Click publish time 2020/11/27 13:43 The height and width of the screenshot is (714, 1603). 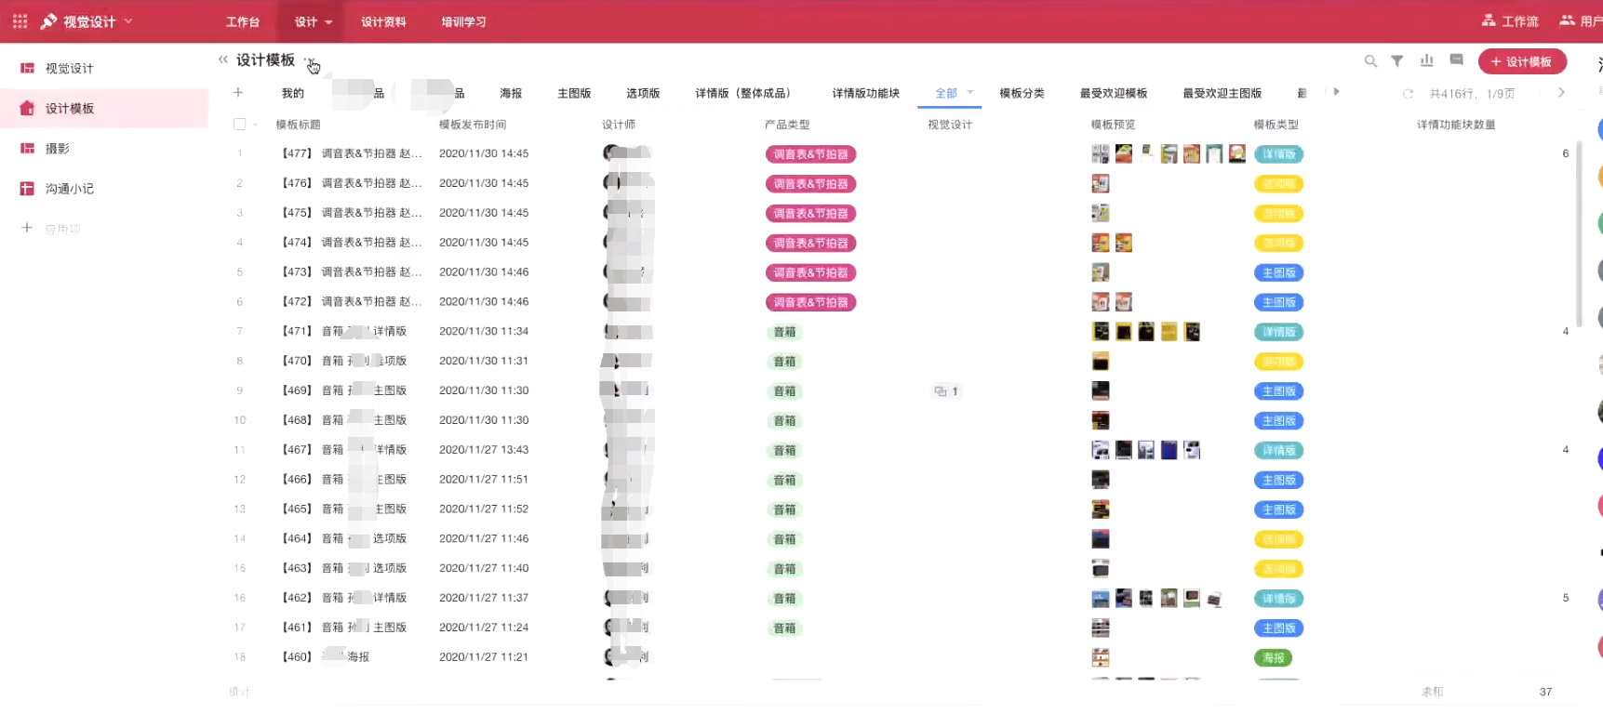coord(483,450)
